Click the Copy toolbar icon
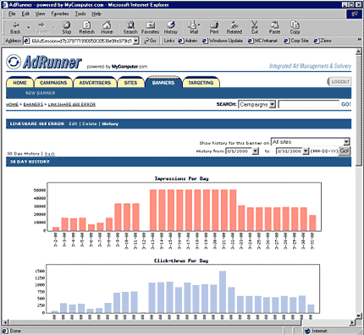 295,28
